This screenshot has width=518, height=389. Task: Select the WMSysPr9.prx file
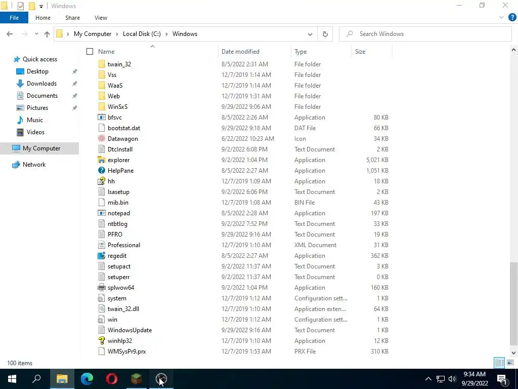pyautogui.click(x=127, y=352)
